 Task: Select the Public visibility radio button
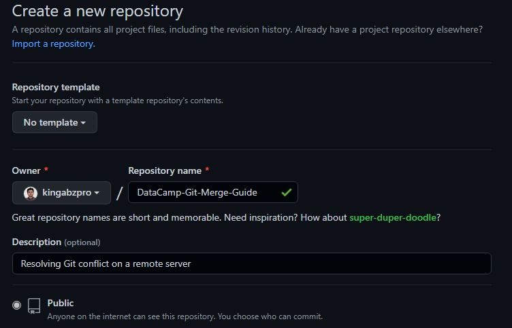tap(16, 305)
